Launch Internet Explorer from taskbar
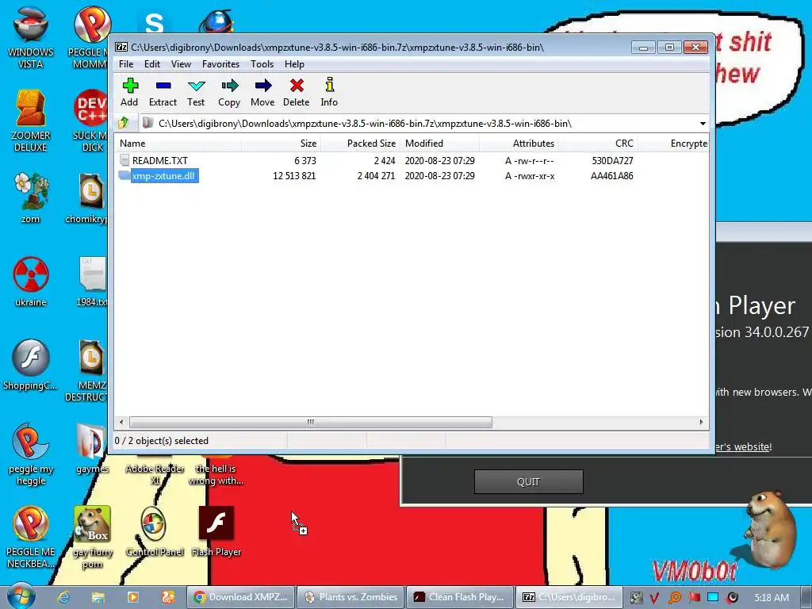The width and height of the screenshot is (812, 609). [x=63, y=597]
